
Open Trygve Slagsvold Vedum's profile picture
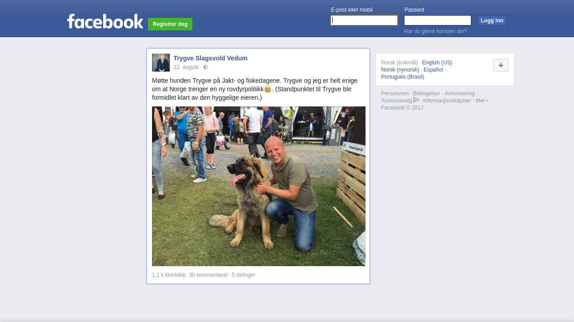click(x=161, y=63)
